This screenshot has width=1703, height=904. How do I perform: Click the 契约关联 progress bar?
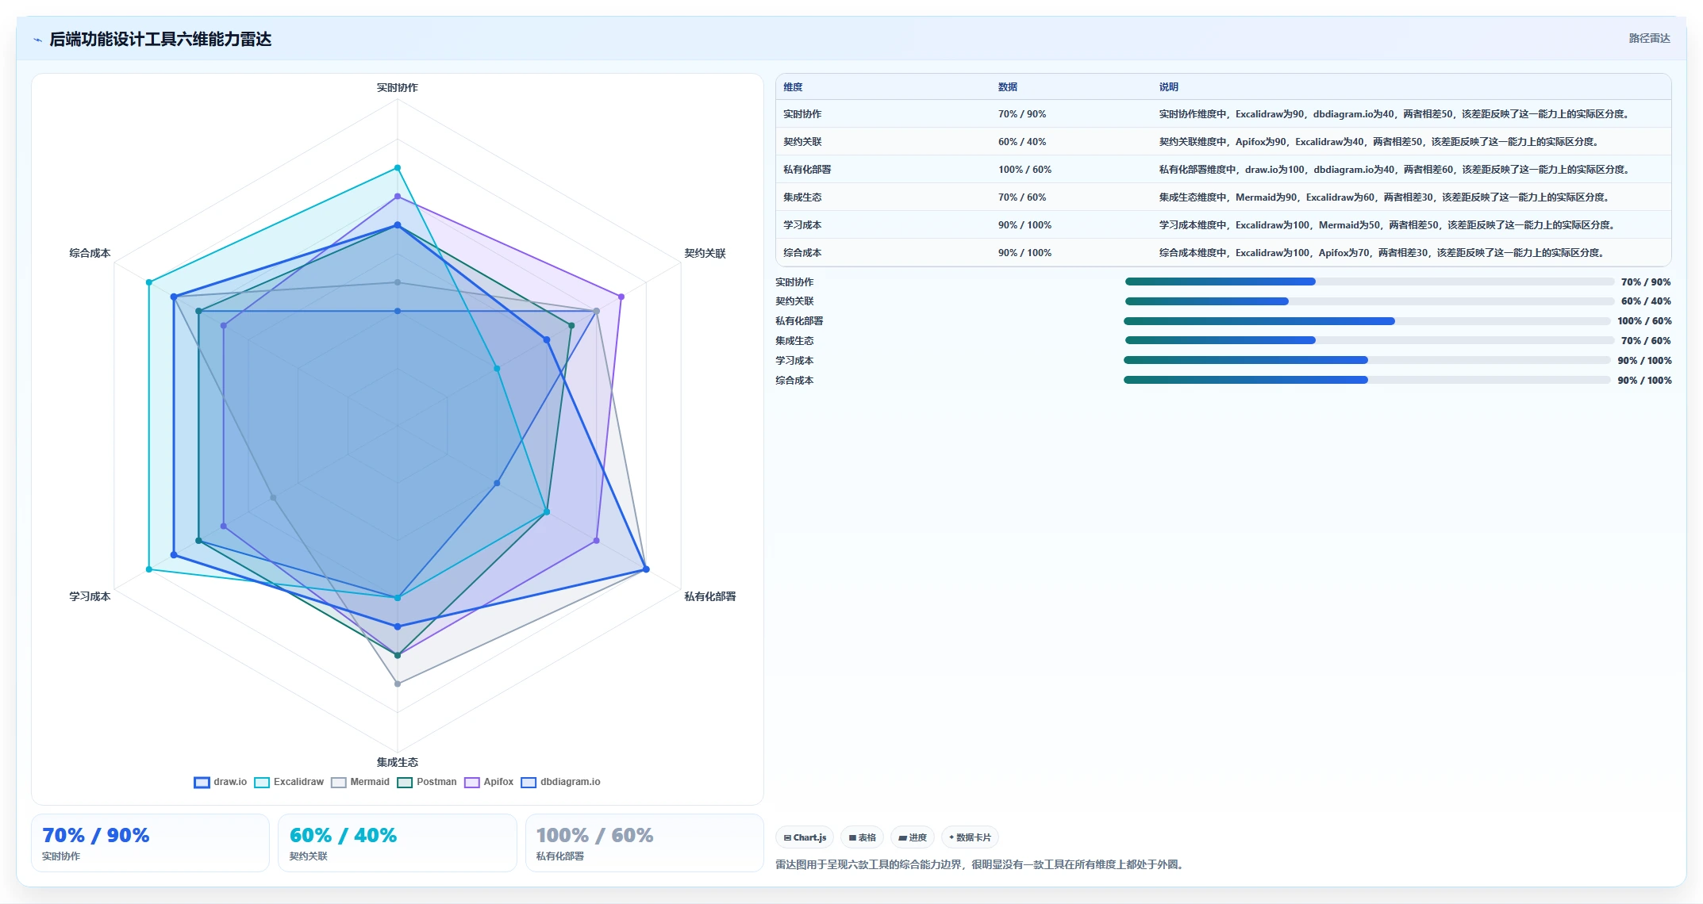click(1369, 301)
